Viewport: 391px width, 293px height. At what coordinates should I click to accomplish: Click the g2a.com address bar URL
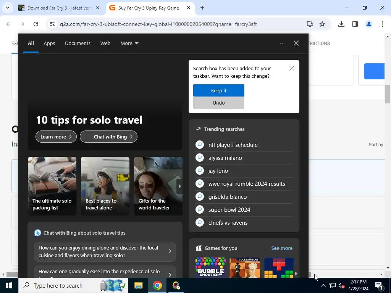tap(158, 24)
